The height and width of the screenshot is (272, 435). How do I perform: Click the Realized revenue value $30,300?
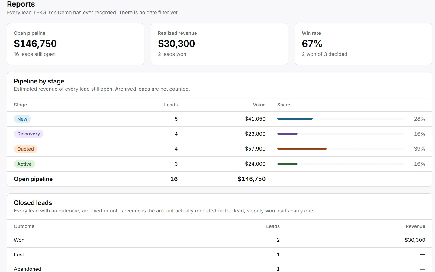176,44
